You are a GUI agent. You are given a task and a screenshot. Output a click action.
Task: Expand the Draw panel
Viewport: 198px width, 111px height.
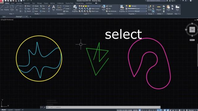click(x=11, y=14)
